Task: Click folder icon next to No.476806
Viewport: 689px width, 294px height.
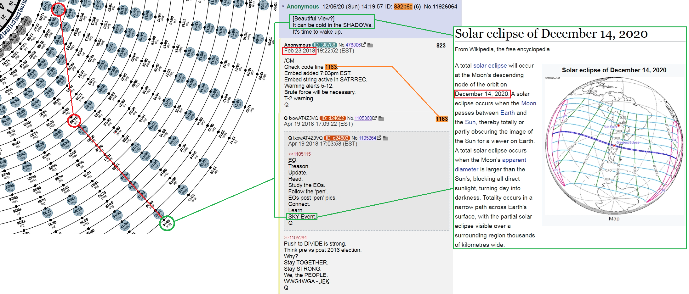Action: coord(370,45)
